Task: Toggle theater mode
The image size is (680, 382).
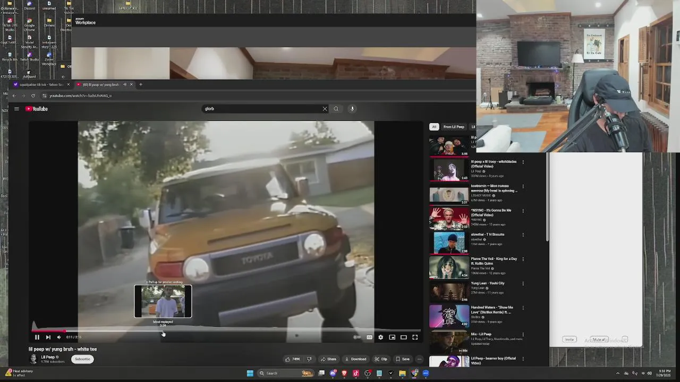Action: pos(404,337)
